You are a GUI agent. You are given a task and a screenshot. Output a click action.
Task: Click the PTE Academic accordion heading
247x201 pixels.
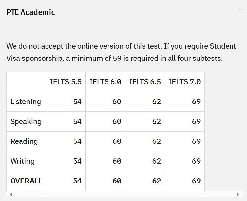31,12
